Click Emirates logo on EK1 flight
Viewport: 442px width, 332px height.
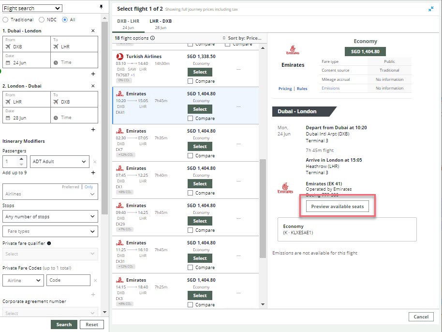tap(120, 168)
